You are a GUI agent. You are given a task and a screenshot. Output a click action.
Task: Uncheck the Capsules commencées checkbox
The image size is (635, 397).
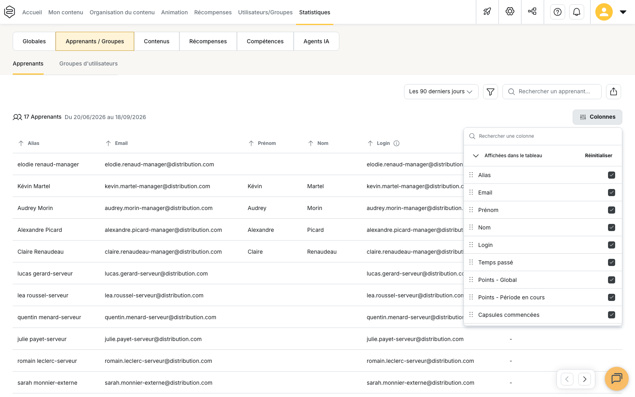click(612, 315)
